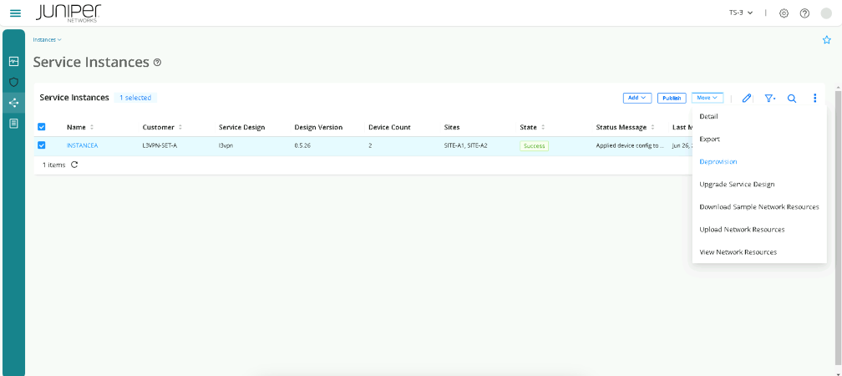Sort table by Status Message column
The image size is (842, 376).
point(652,127)
